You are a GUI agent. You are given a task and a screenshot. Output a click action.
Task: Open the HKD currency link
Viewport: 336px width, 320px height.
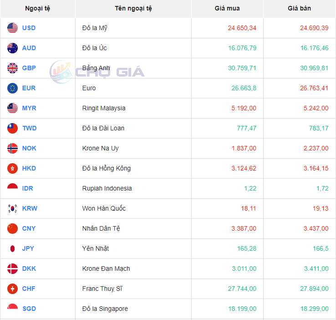coord(29,168)
